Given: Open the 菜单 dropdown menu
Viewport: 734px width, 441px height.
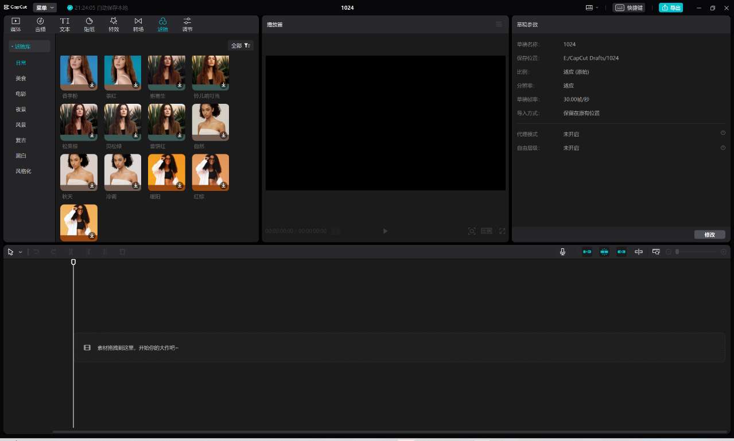Looking at the screenshot, I should tap(45, 7).
